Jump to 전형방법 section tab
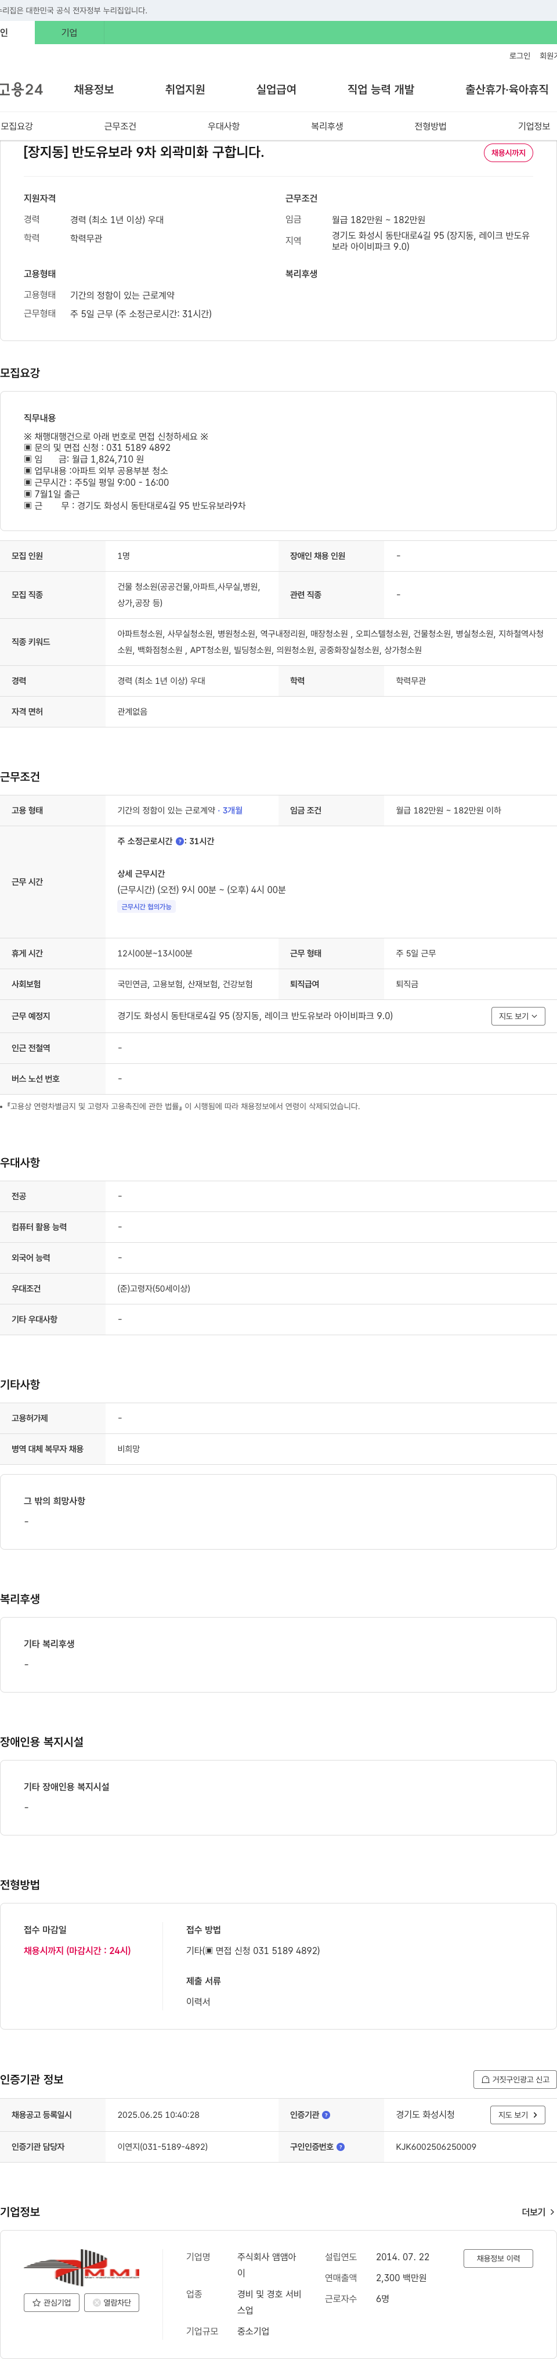Image resolution: width=557 pixels, height=2359 pixels. [430, 127]
